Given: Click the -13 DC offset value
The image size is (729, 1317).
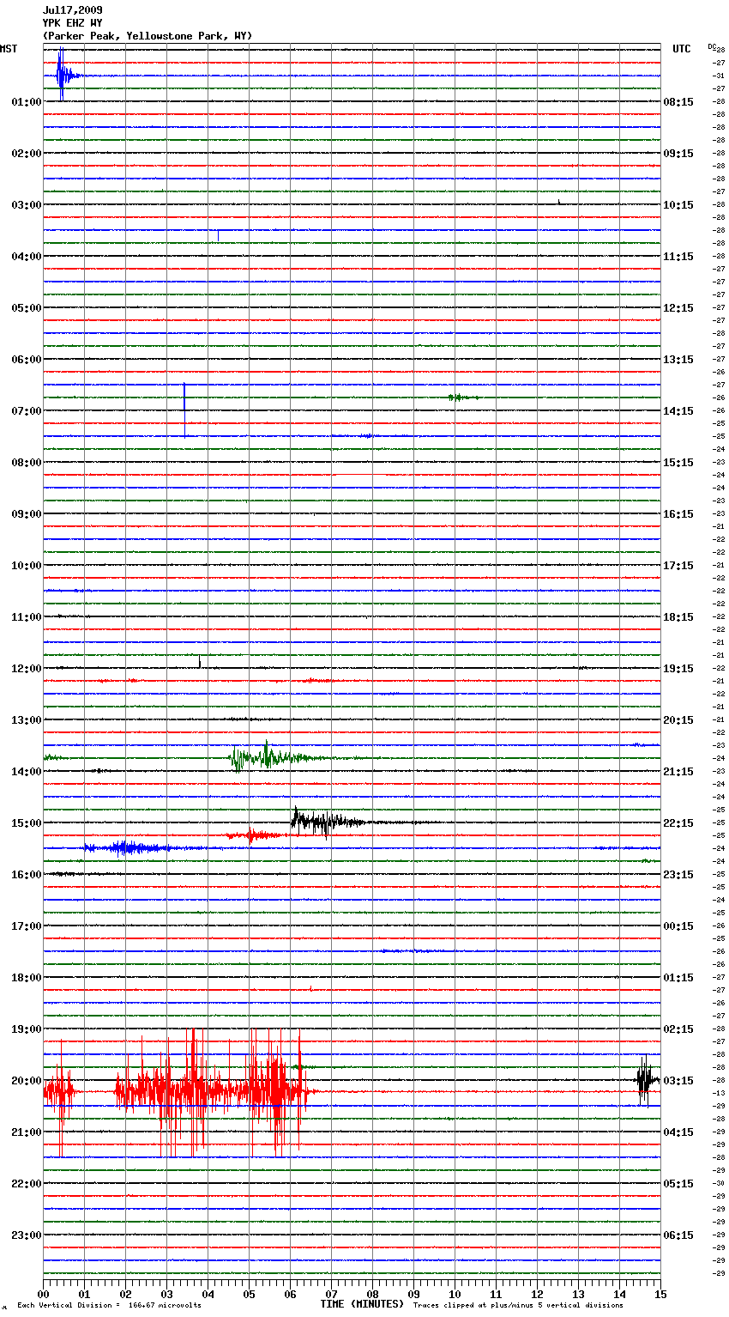Looking at the screenshot, I should [720, 1093].
